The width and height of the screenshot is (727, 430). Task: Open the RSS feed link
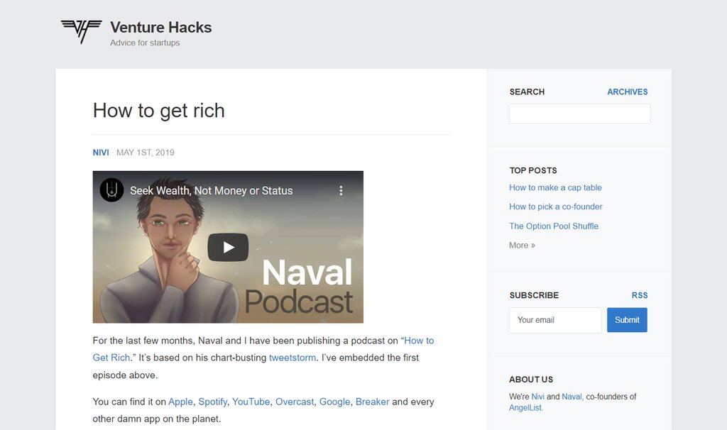640,295
